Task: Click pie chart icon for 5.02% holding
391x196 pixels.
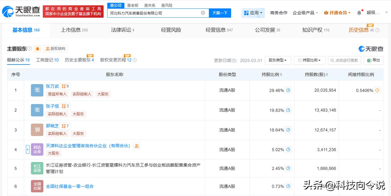Action: [288, 149]
